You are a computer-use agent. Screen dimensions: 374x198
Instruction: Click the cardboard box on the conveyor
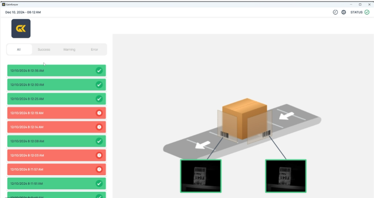tap(244, 118)
